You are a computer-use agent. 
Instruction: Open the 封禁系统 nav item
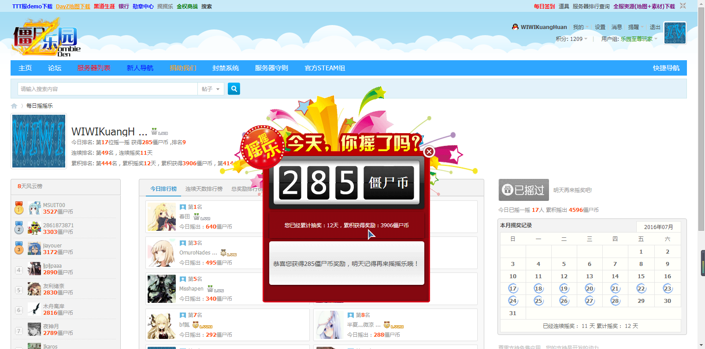point(226,68)
